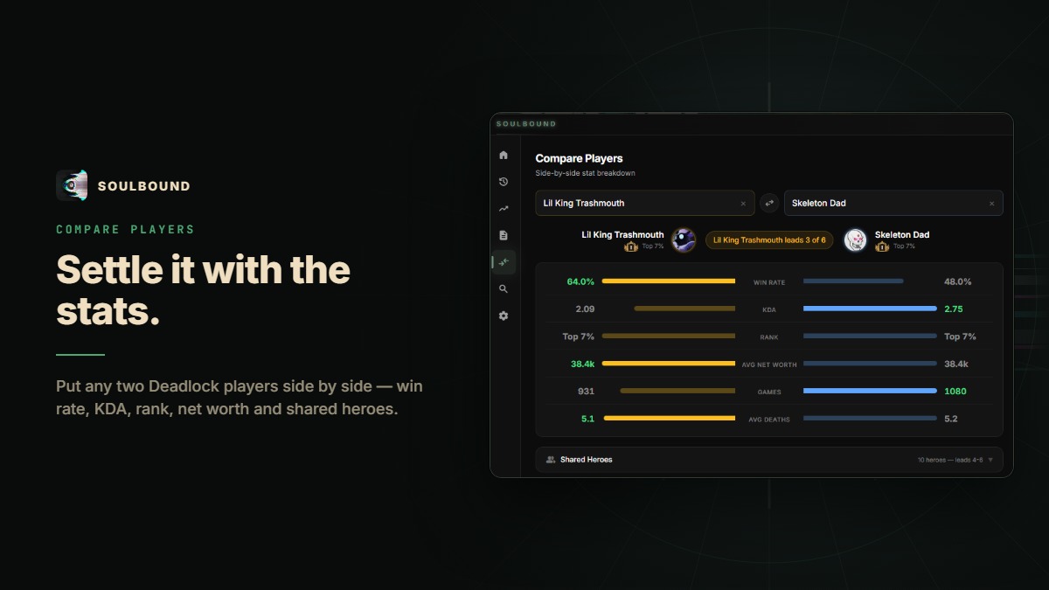1049x590 pixels.
Task: Expand the Shared Heroes section arrow
Action: pyautogui.click(x=990, y=460)
